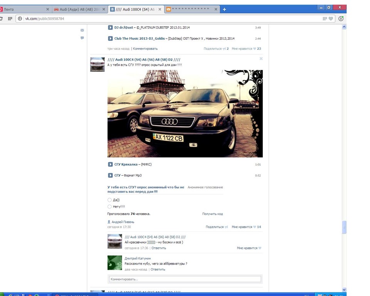The image size is (370, 296).
Task: Open Дмитрий Катунин's green avatar
Action: (115, 263)
